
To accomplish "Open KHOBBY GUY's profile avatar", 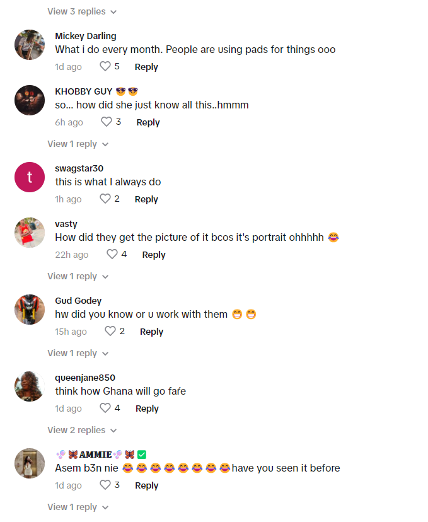I will [30, 100].
